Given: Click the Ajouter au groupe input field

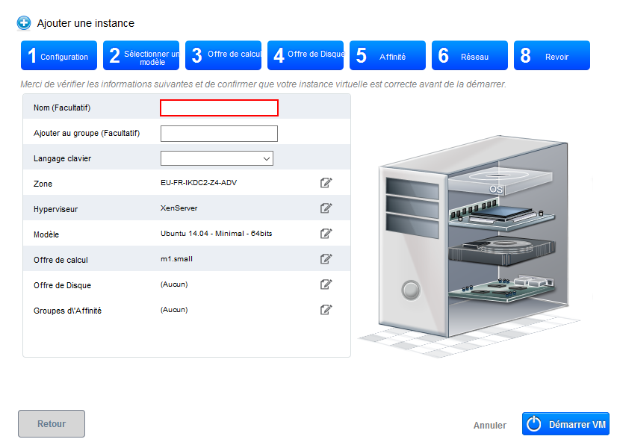Looking at the screenshot, I should coord(219,134).
